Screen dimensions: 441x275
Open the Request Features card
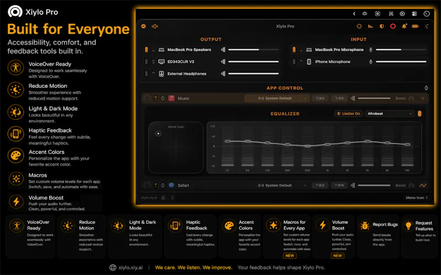[x=419, y=237]
